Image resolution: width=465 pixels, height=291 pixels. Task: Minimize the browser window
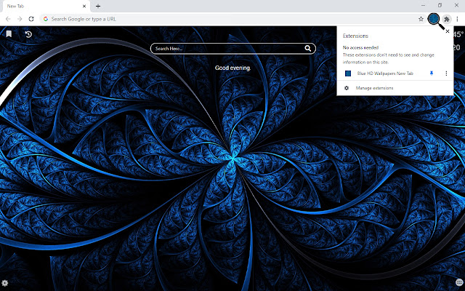coord(423,5)
